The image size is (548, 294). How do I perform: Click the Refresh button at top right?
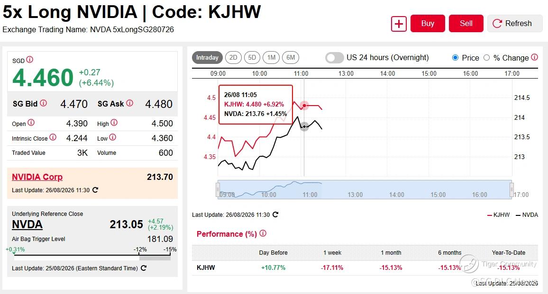click(x=515, y=23)
